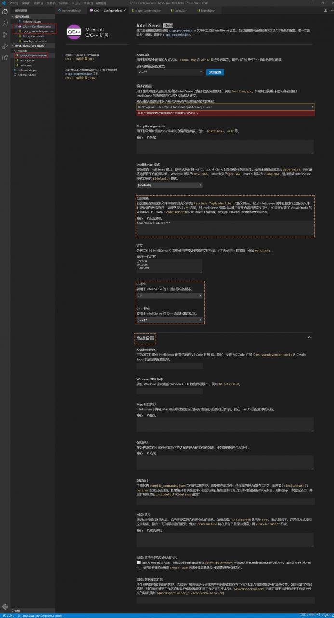Open the 查看 (View) menu
This screenshot has width=334, height=618.
[x=51, y=3]
